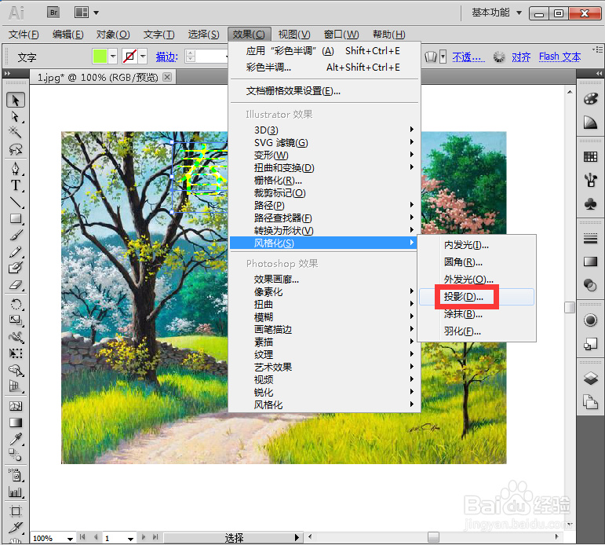Choose 羽化(F)... menu entry
This screenshot has width=605, height=545.
(x=476, y=331)
